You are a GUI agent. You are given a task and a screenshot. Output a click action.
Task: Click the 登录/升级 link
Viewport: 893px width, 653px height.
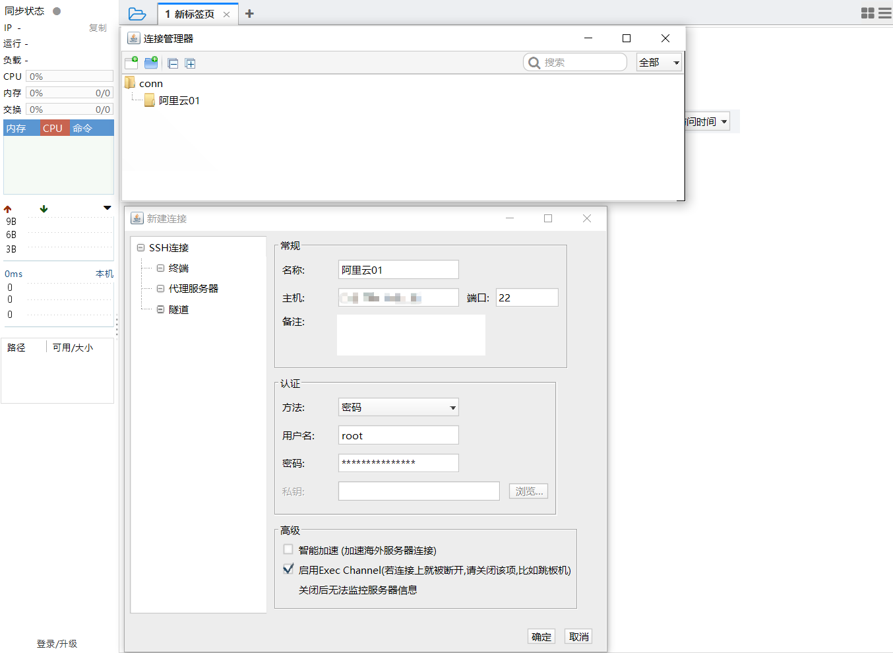pyautogui.click(x=57, y=644)
